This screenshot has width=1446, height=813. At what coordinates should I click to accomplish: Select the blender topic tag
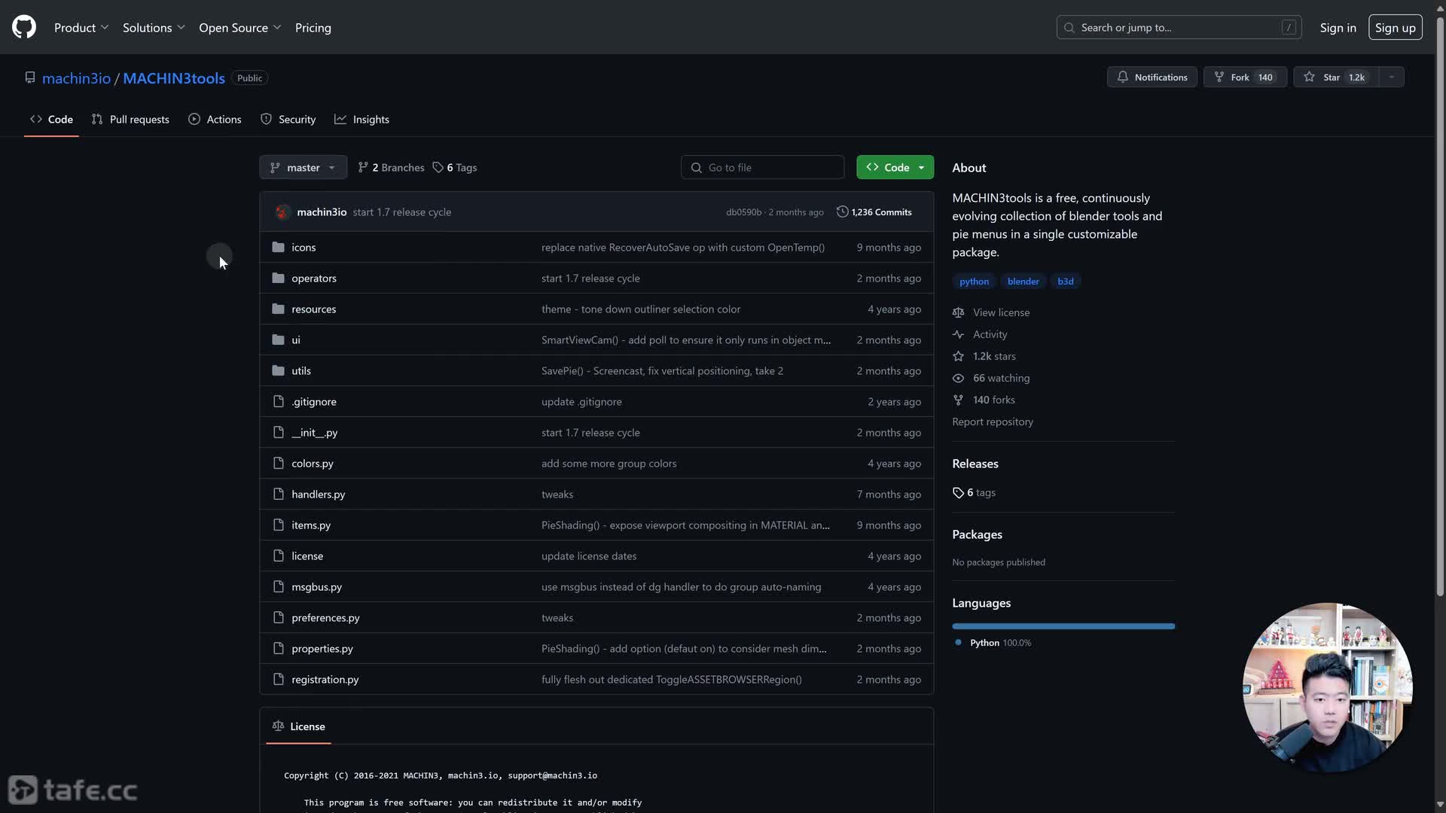pos(1023,281)
